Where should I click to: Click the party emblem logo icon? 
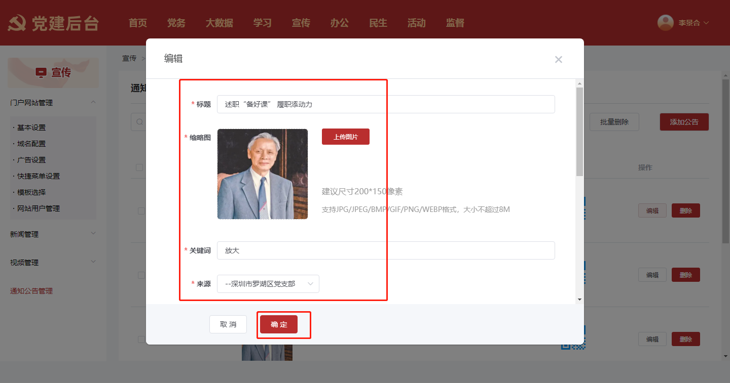click(x=17, y=23)
